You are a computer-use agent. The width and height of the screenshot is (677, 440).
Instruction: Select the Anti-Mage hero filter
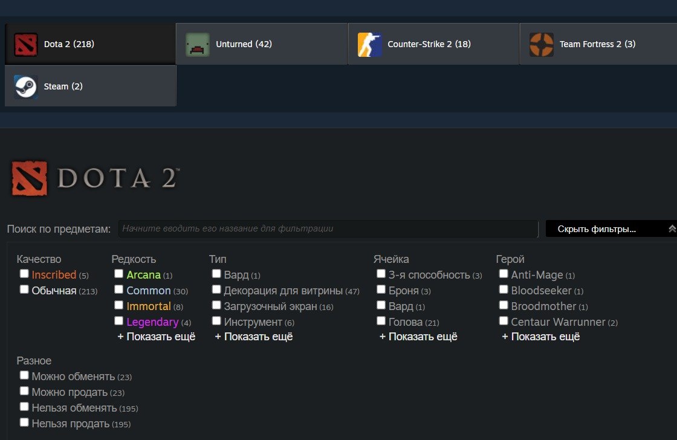[x=504, y=274]
